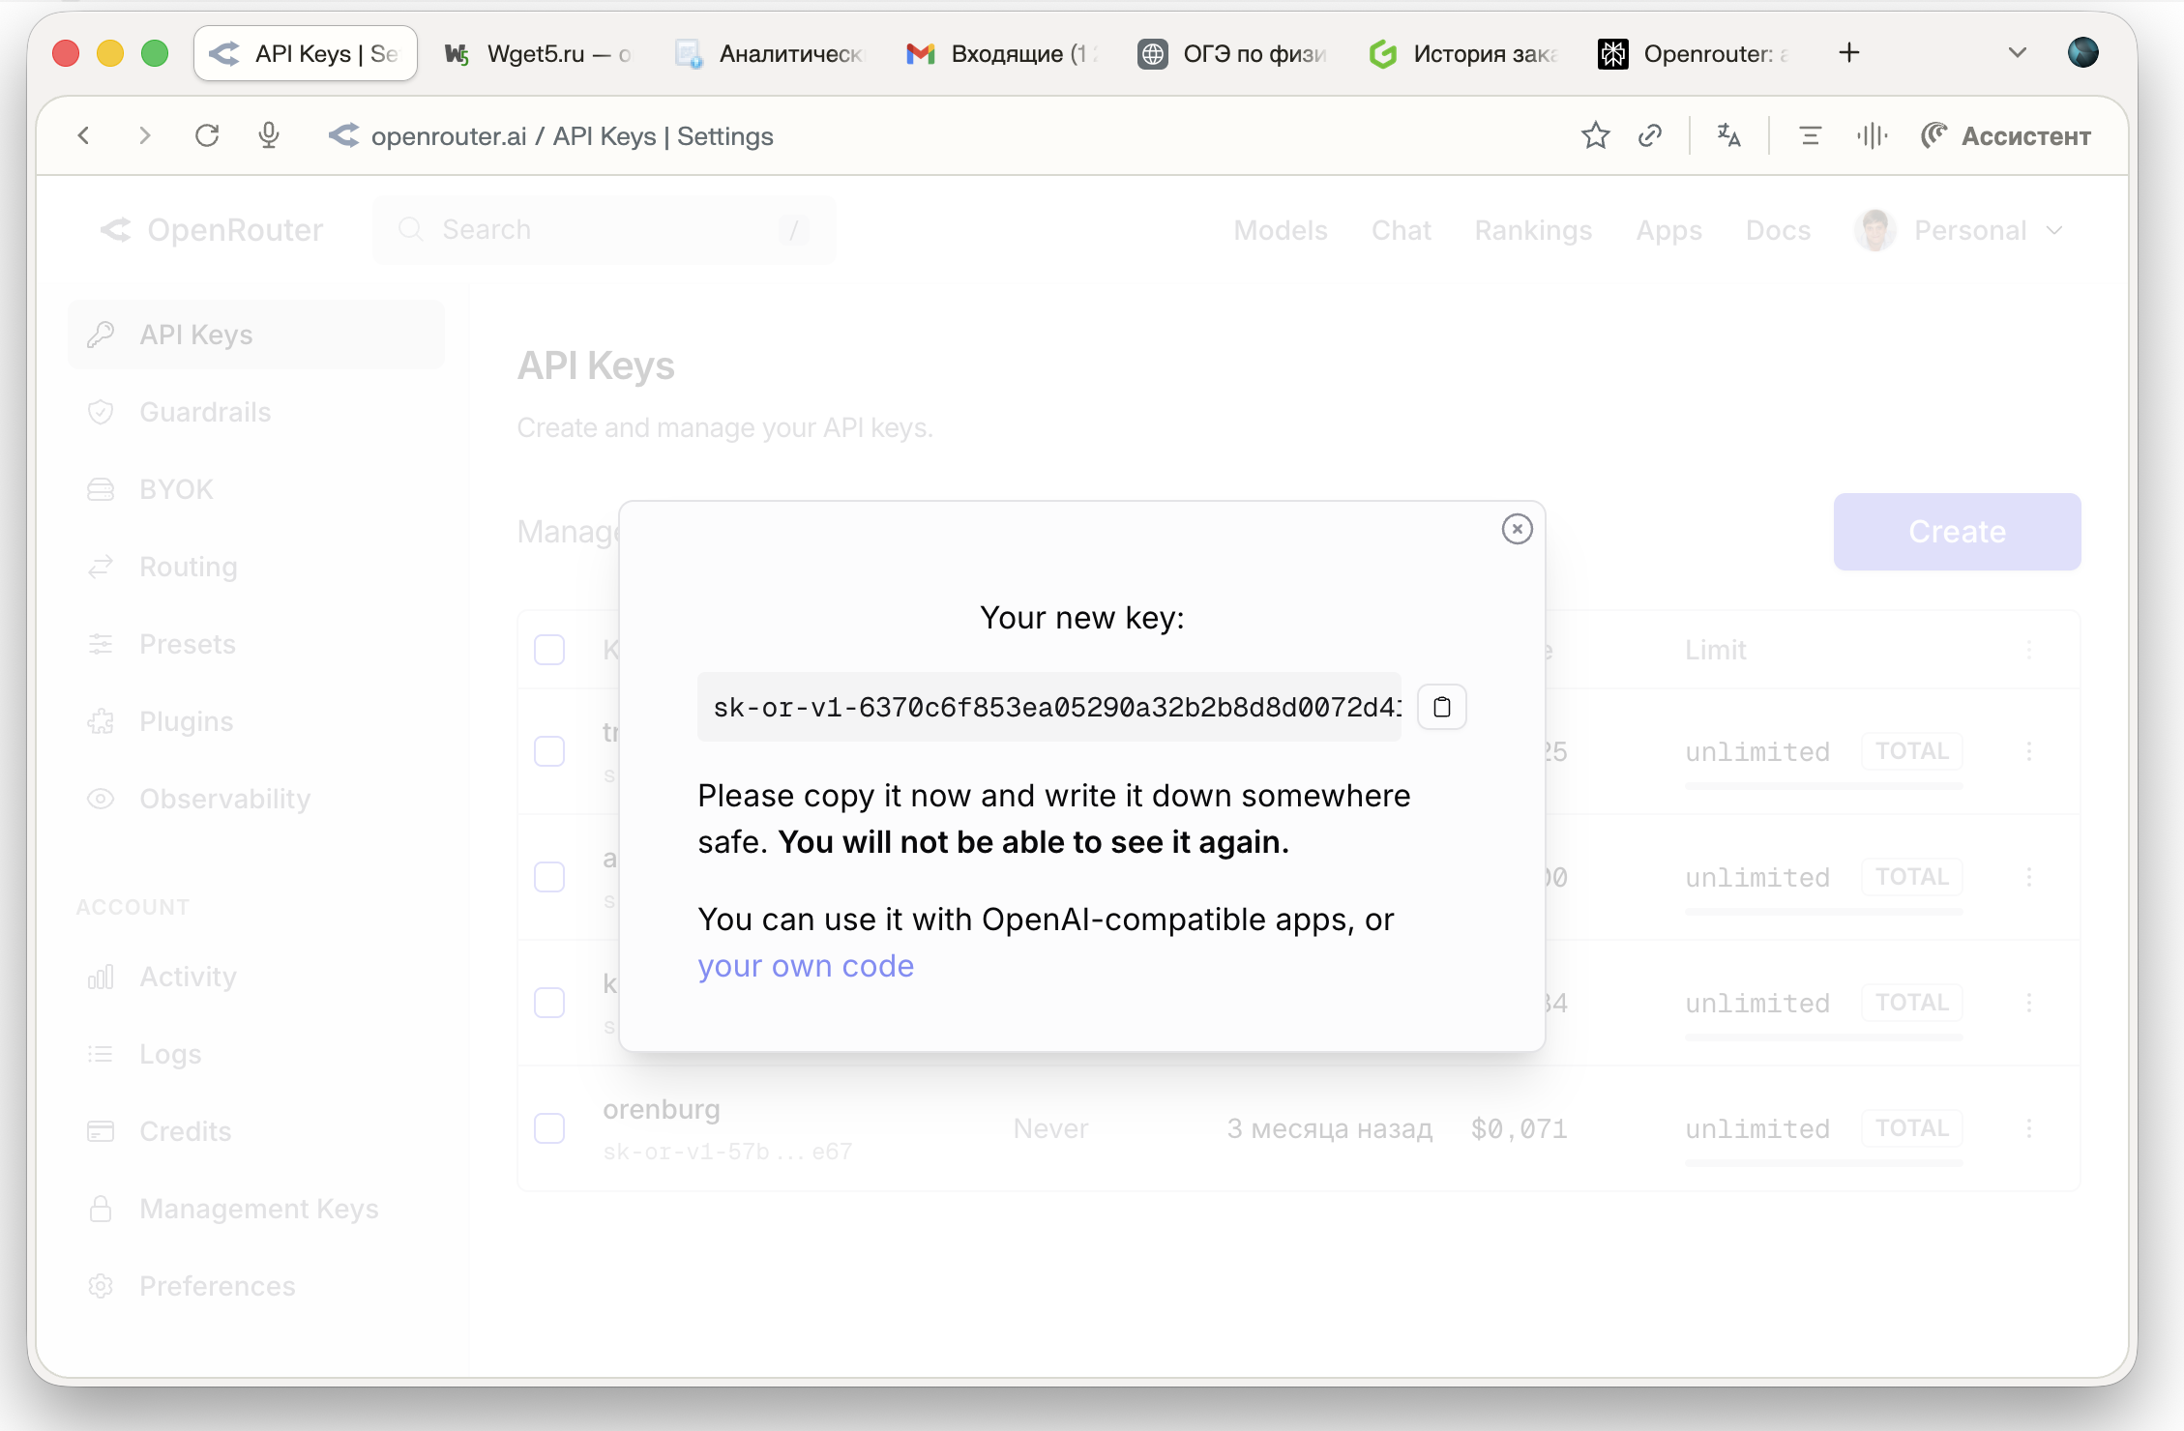Click the orenburg row TOTAL badge
This screenshot has width=2184, height=1431.
coord(1911,1128)
